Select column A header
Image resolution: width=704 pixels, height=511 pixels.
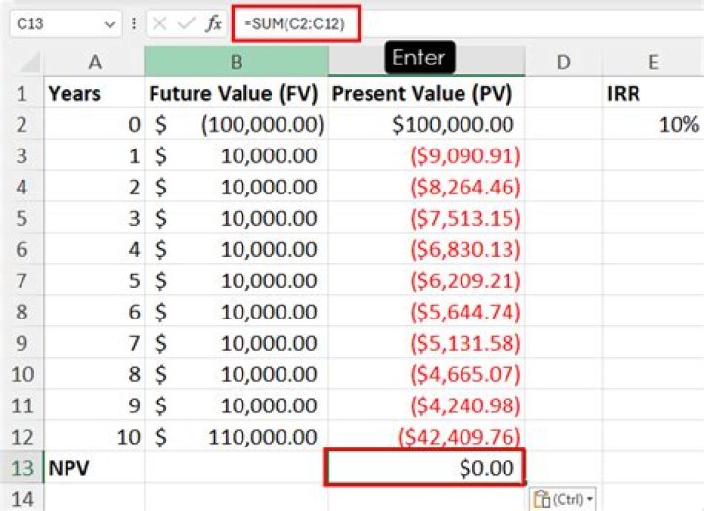[x=94, y=63]
